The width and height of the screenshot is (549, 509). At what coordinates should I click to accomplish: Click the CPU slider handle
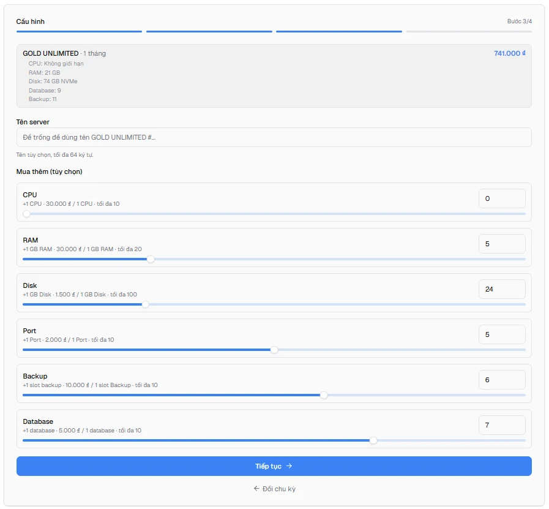click(26, 214)
